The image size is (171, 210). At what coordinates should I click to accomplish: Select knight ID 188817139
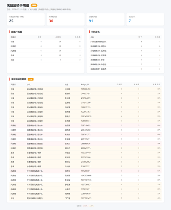click(x=86, y=107)
